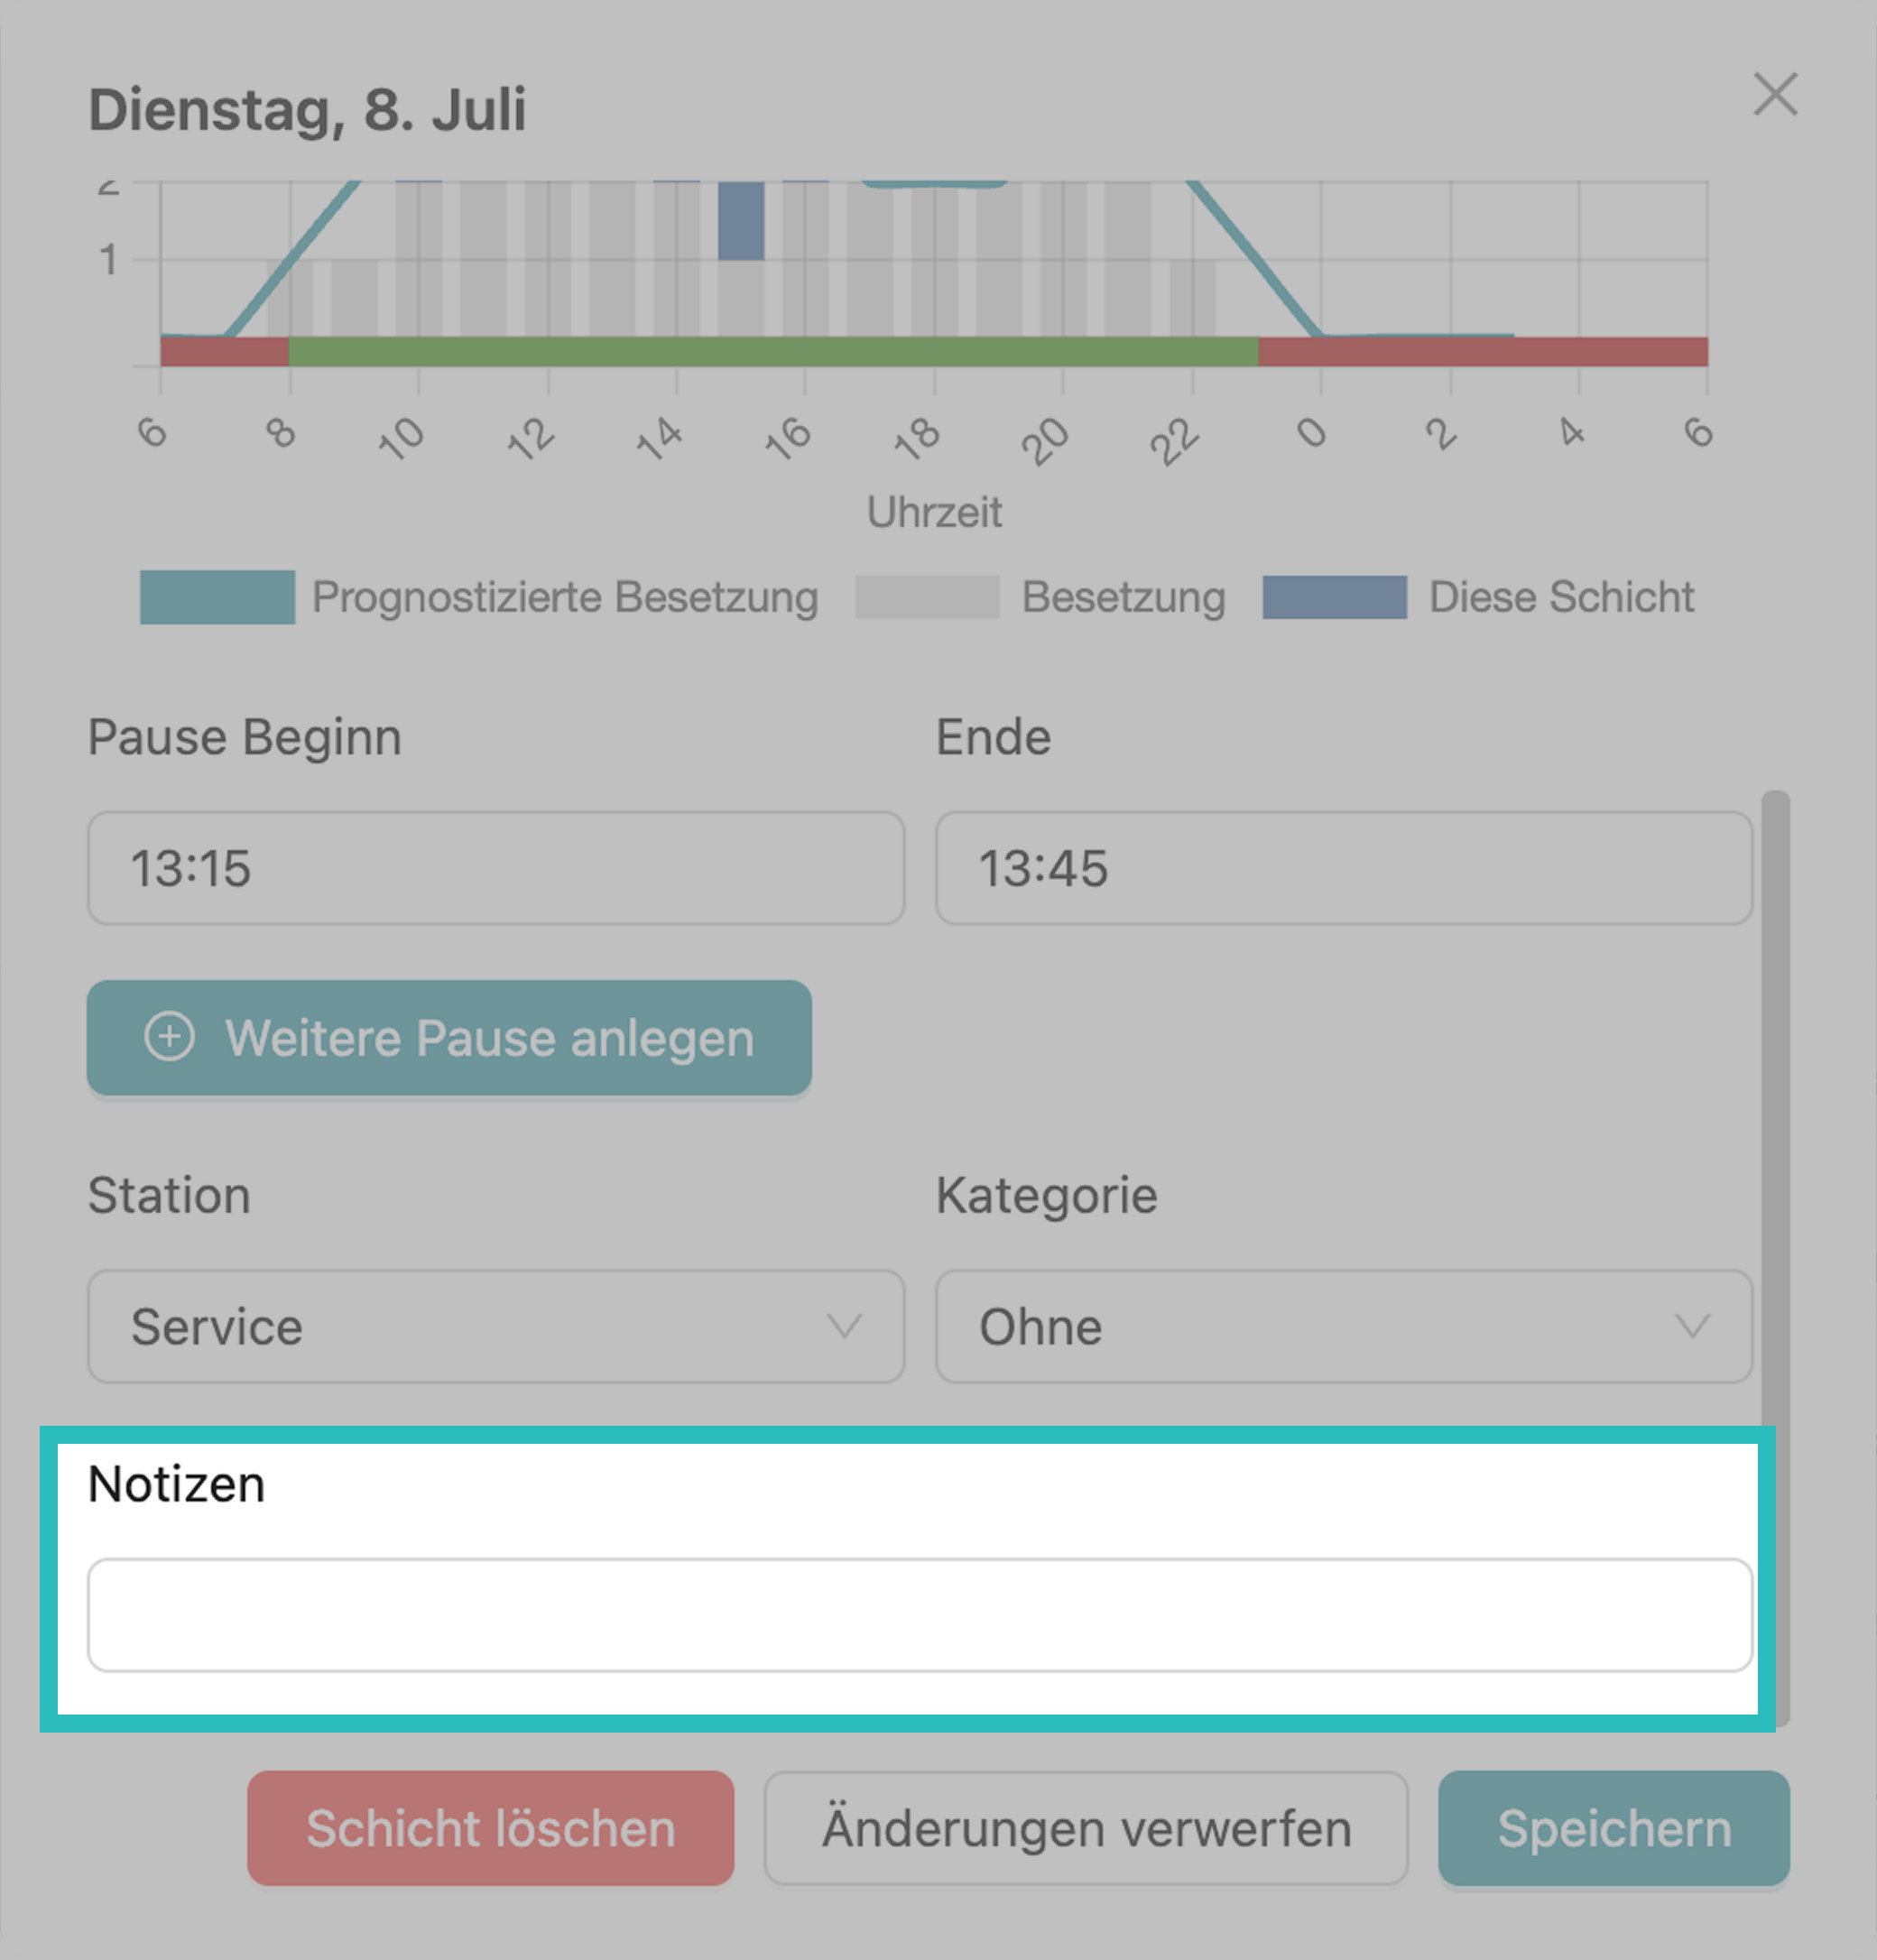
Task: Toggle the Besetzung legend swatch
Action: tap(926, 597)
